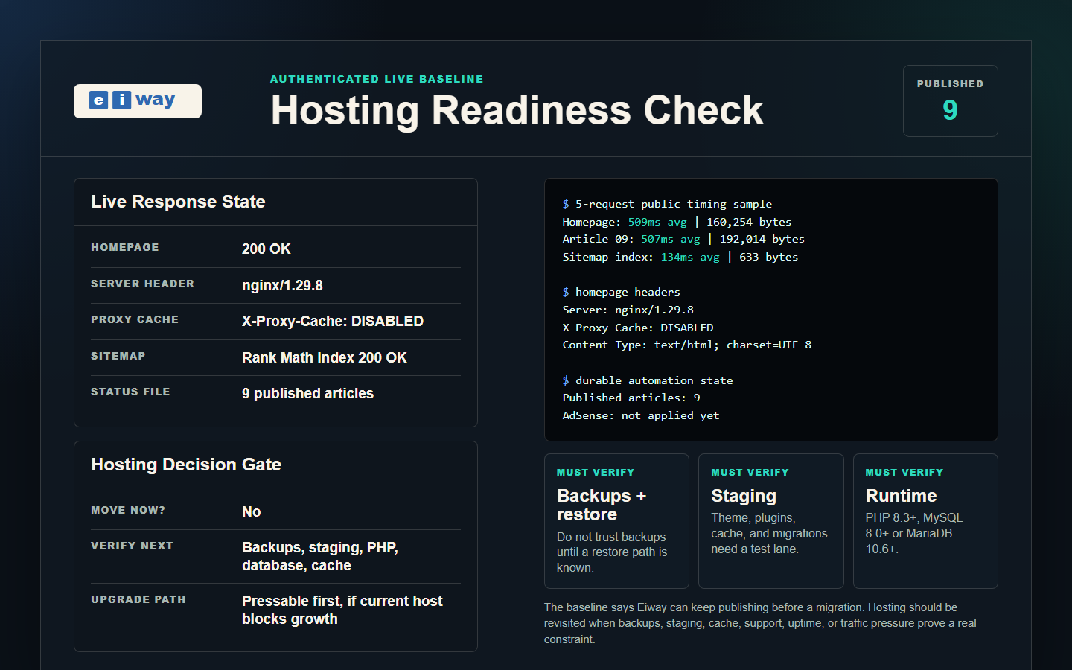Select the Hosting Readiness Check title
1072x670 pixels.
click(x=517, y=110)
